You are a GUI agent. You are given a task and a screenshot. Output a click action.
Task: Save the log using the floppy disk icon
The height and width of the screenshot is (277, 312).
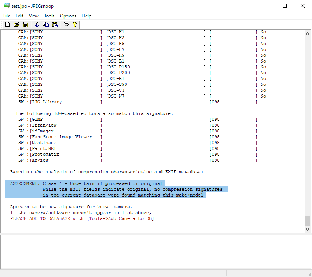(25, 24)
